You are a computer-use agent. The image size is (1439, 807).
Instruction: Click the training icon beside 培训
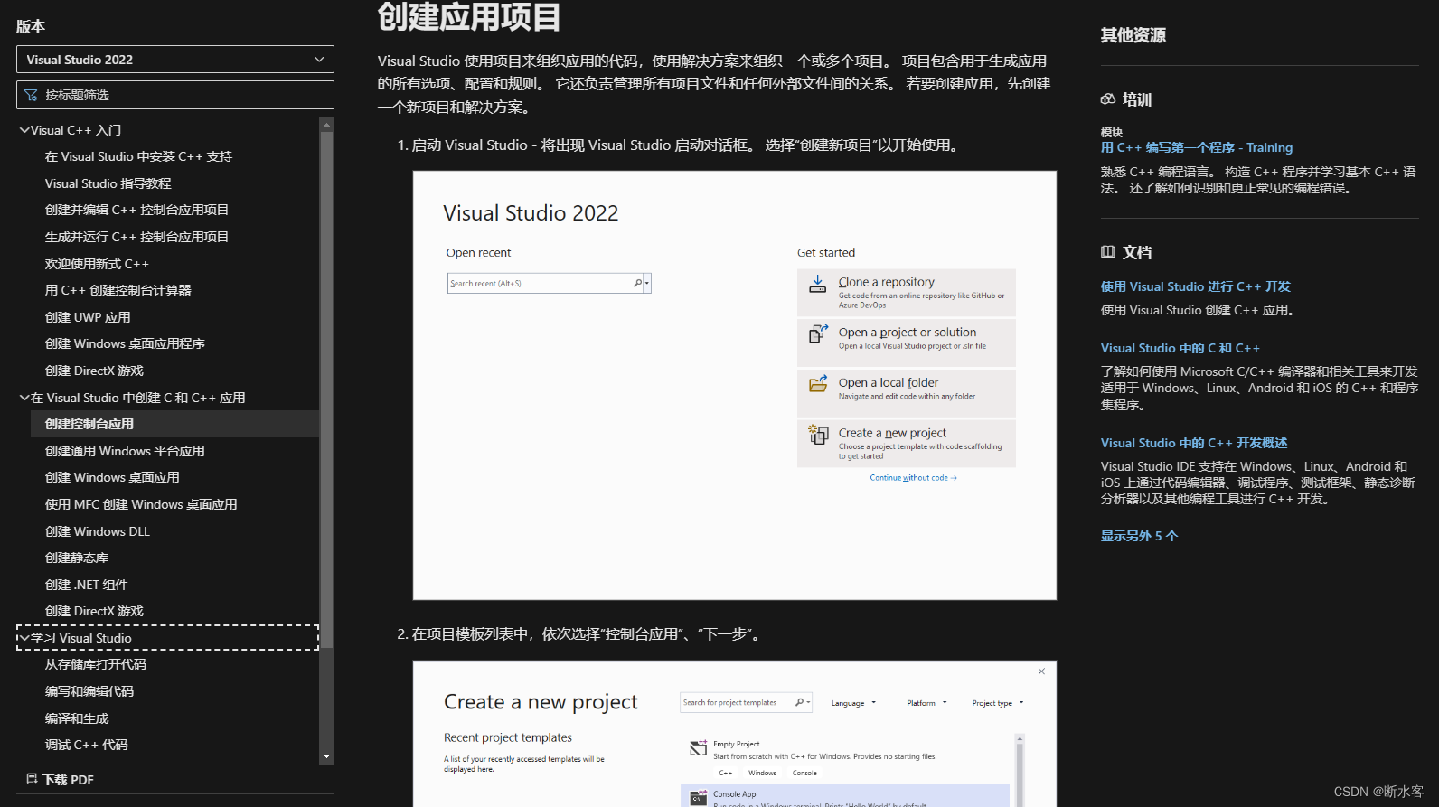[x=1108, y=99]
